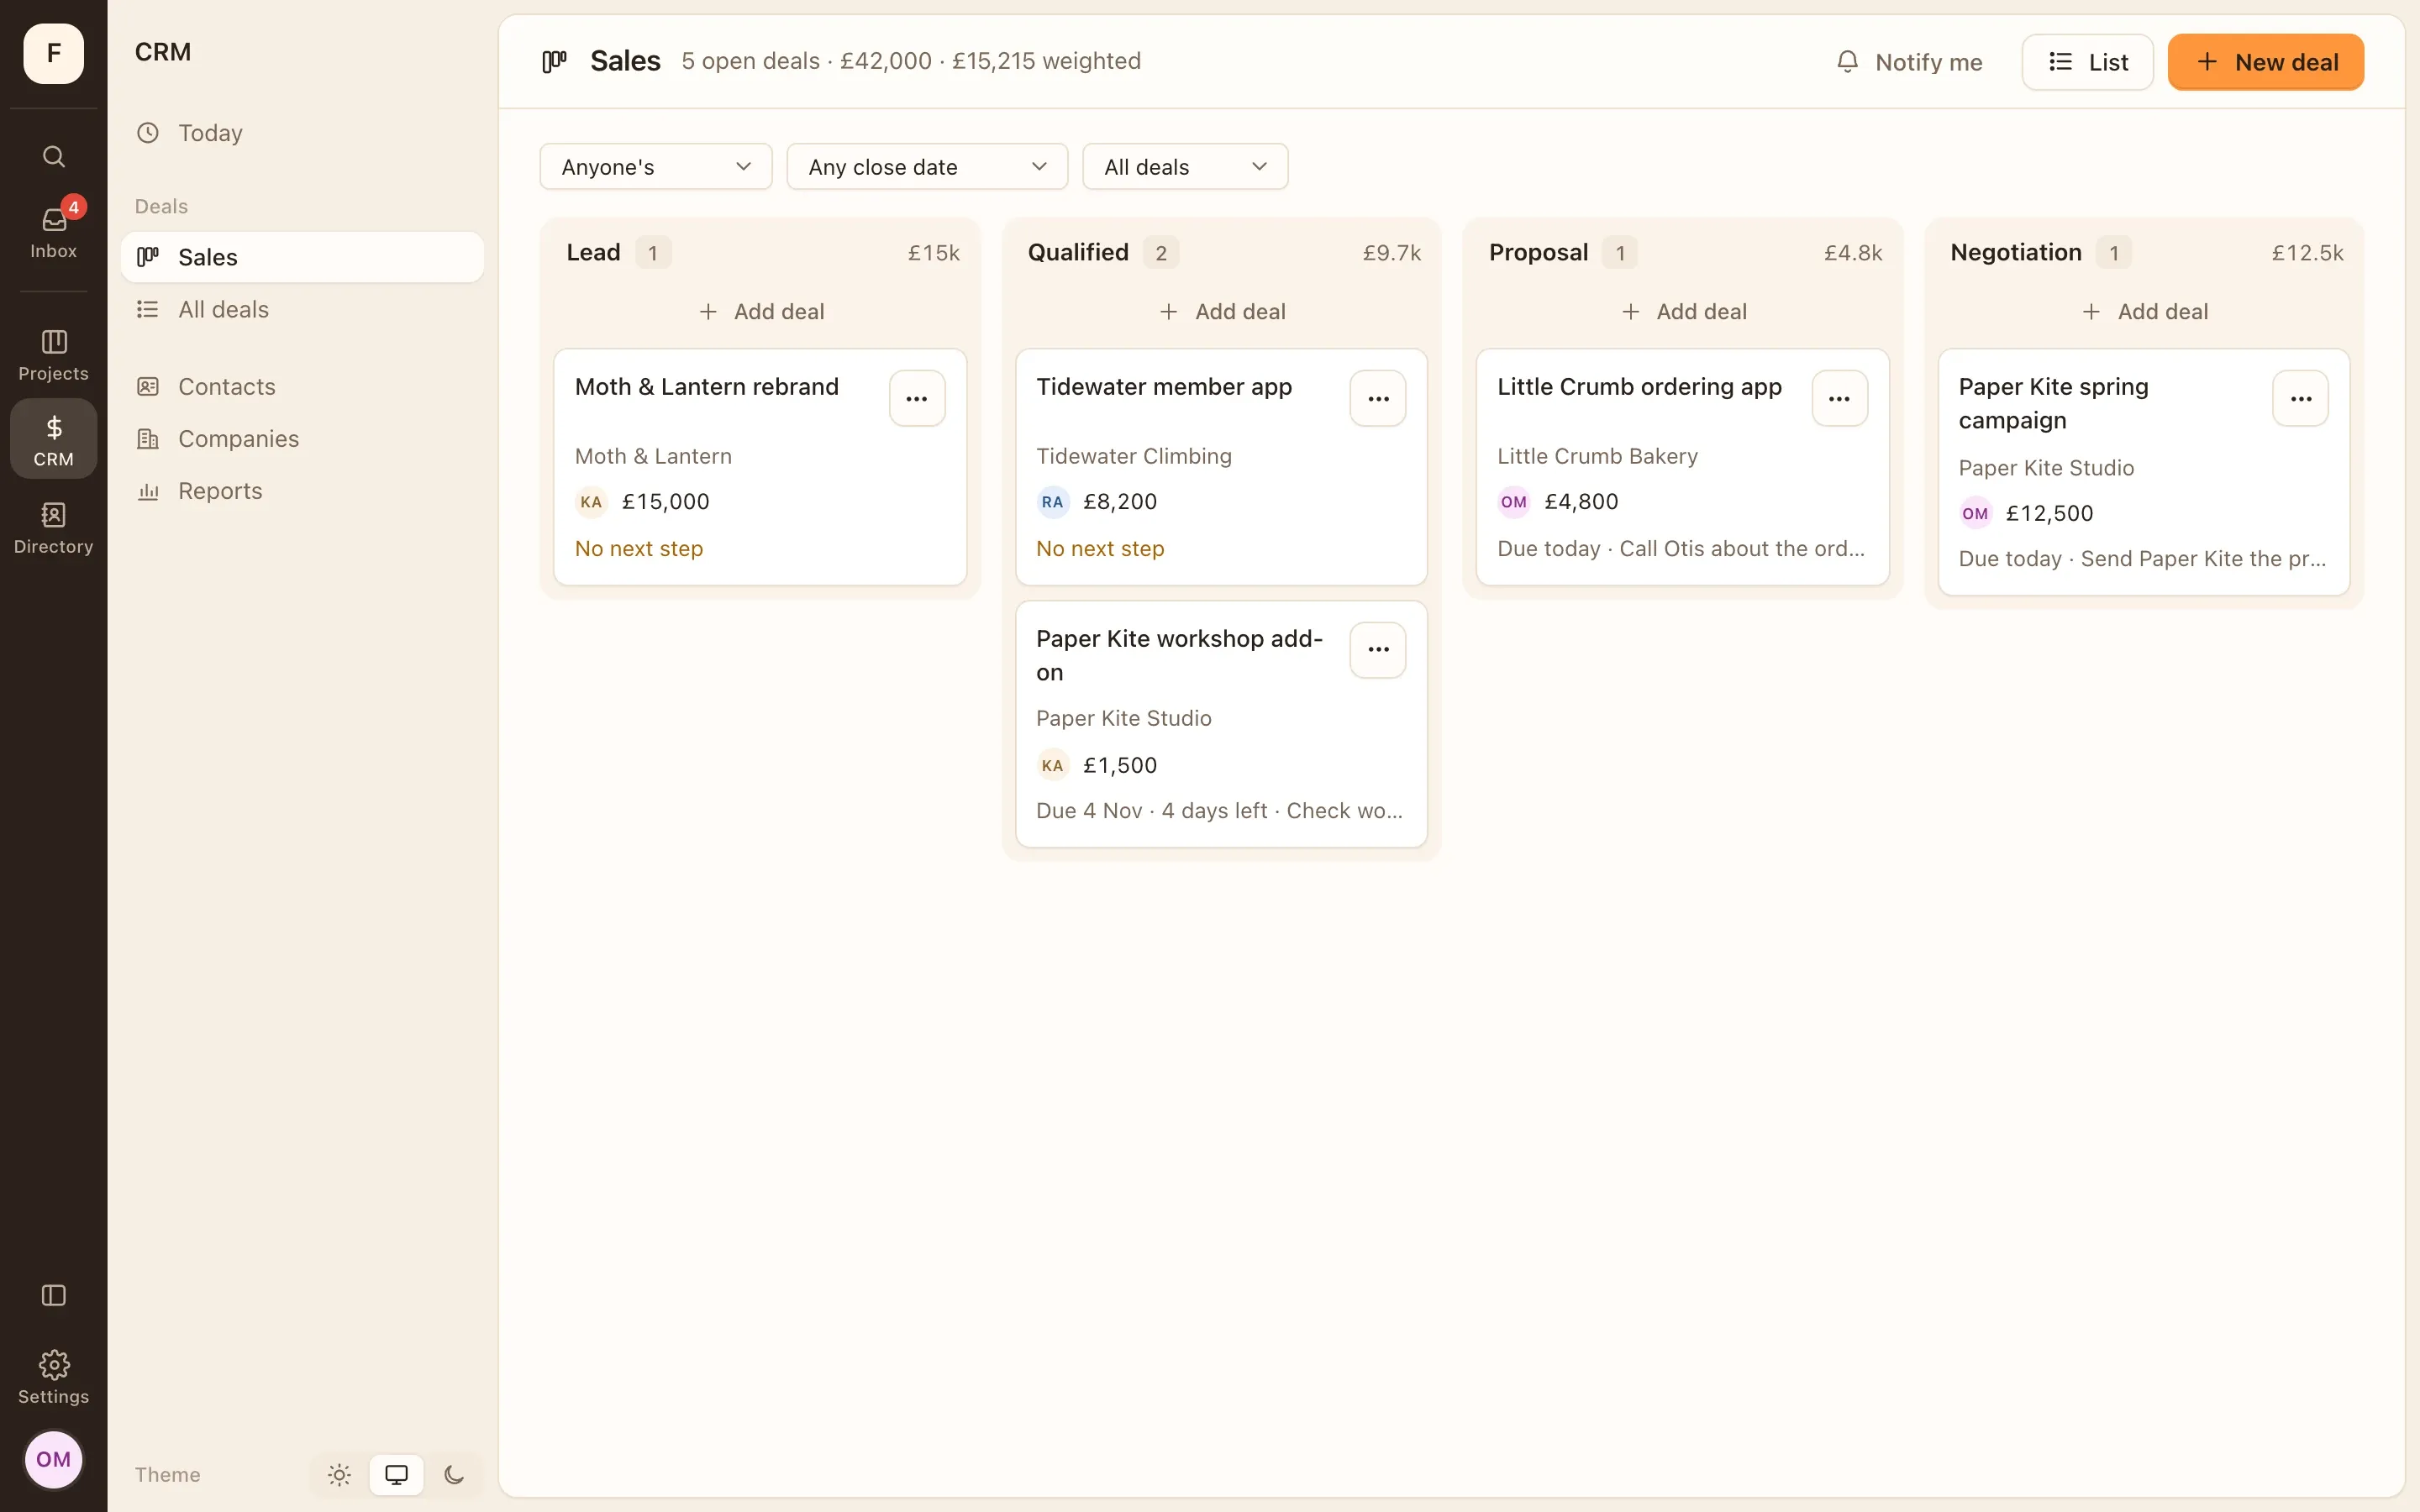Open more options for Little Crumb ordering app
Screen dimensions: 2420x1512
pyautogui.click(x=1839, y=398)
